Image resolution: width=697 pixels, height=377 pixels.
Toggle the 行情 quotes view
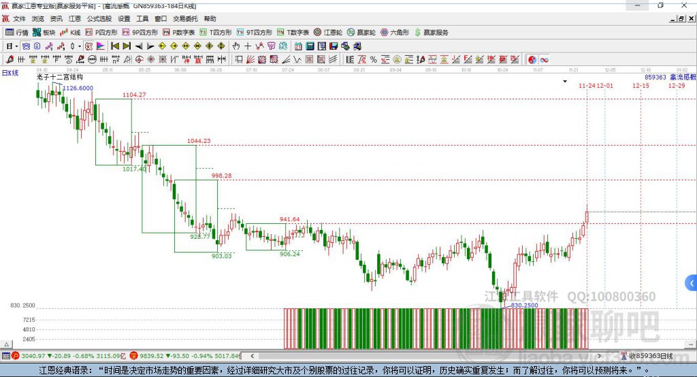pos(17,32)
